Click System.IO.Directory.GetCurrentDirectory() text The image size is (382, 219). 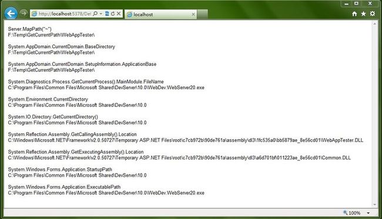pos(53,117)
